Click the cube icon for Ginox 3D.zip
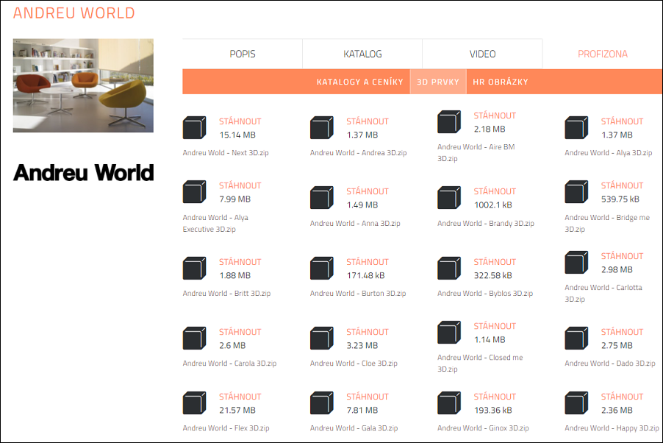663x443 pixels. (448, 403)
